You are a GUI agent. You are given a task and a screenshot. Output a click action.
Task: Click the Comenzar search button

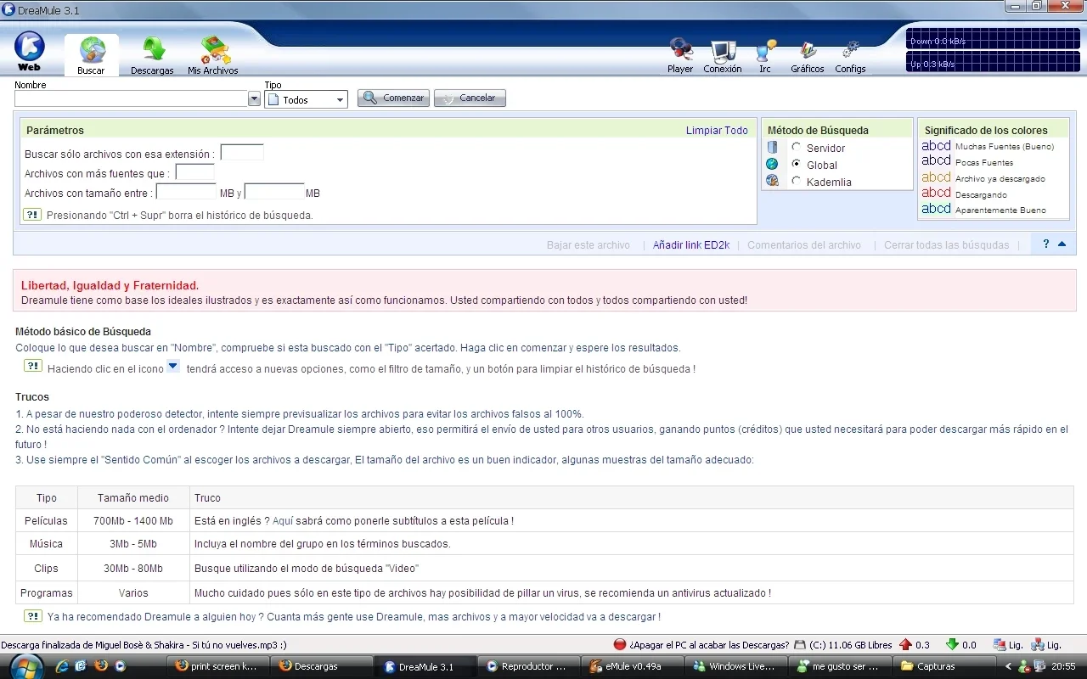click(x=393, y=98)
